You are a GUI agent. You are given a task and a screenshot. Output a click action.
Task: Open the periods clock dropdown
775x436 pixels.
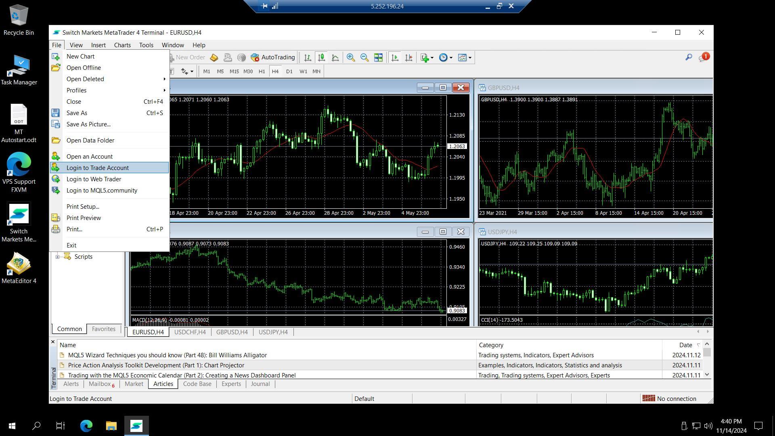[x=446, y=57]
